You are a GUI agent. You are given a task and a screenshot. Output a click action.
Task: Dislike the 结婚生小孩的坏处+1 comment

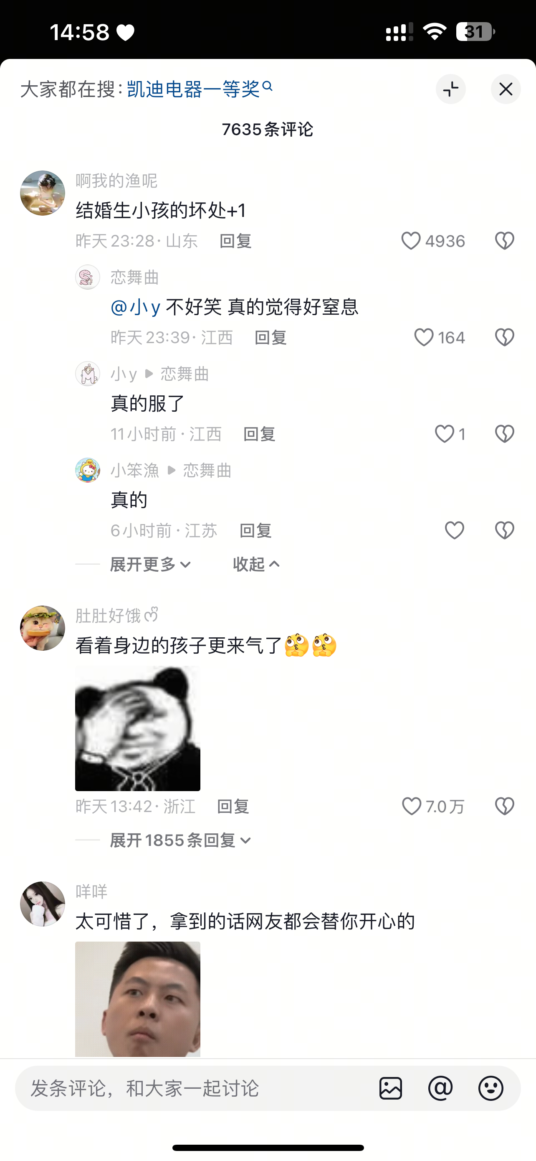tap(505, 241)
